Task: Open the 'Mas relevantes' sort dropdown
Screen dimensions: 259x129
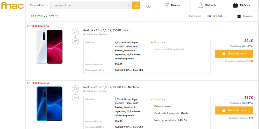Action: [217, 16]
